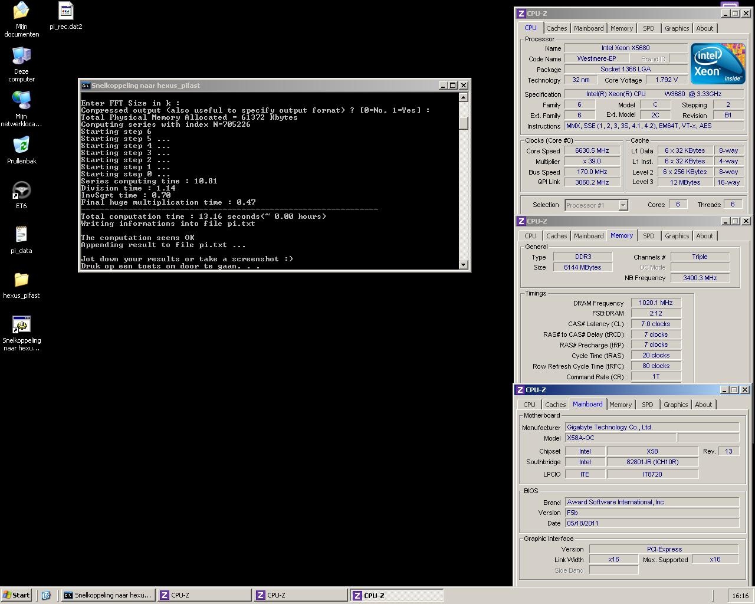Click the Bus Speed value '170.0 MHz'

coord(592,172)
